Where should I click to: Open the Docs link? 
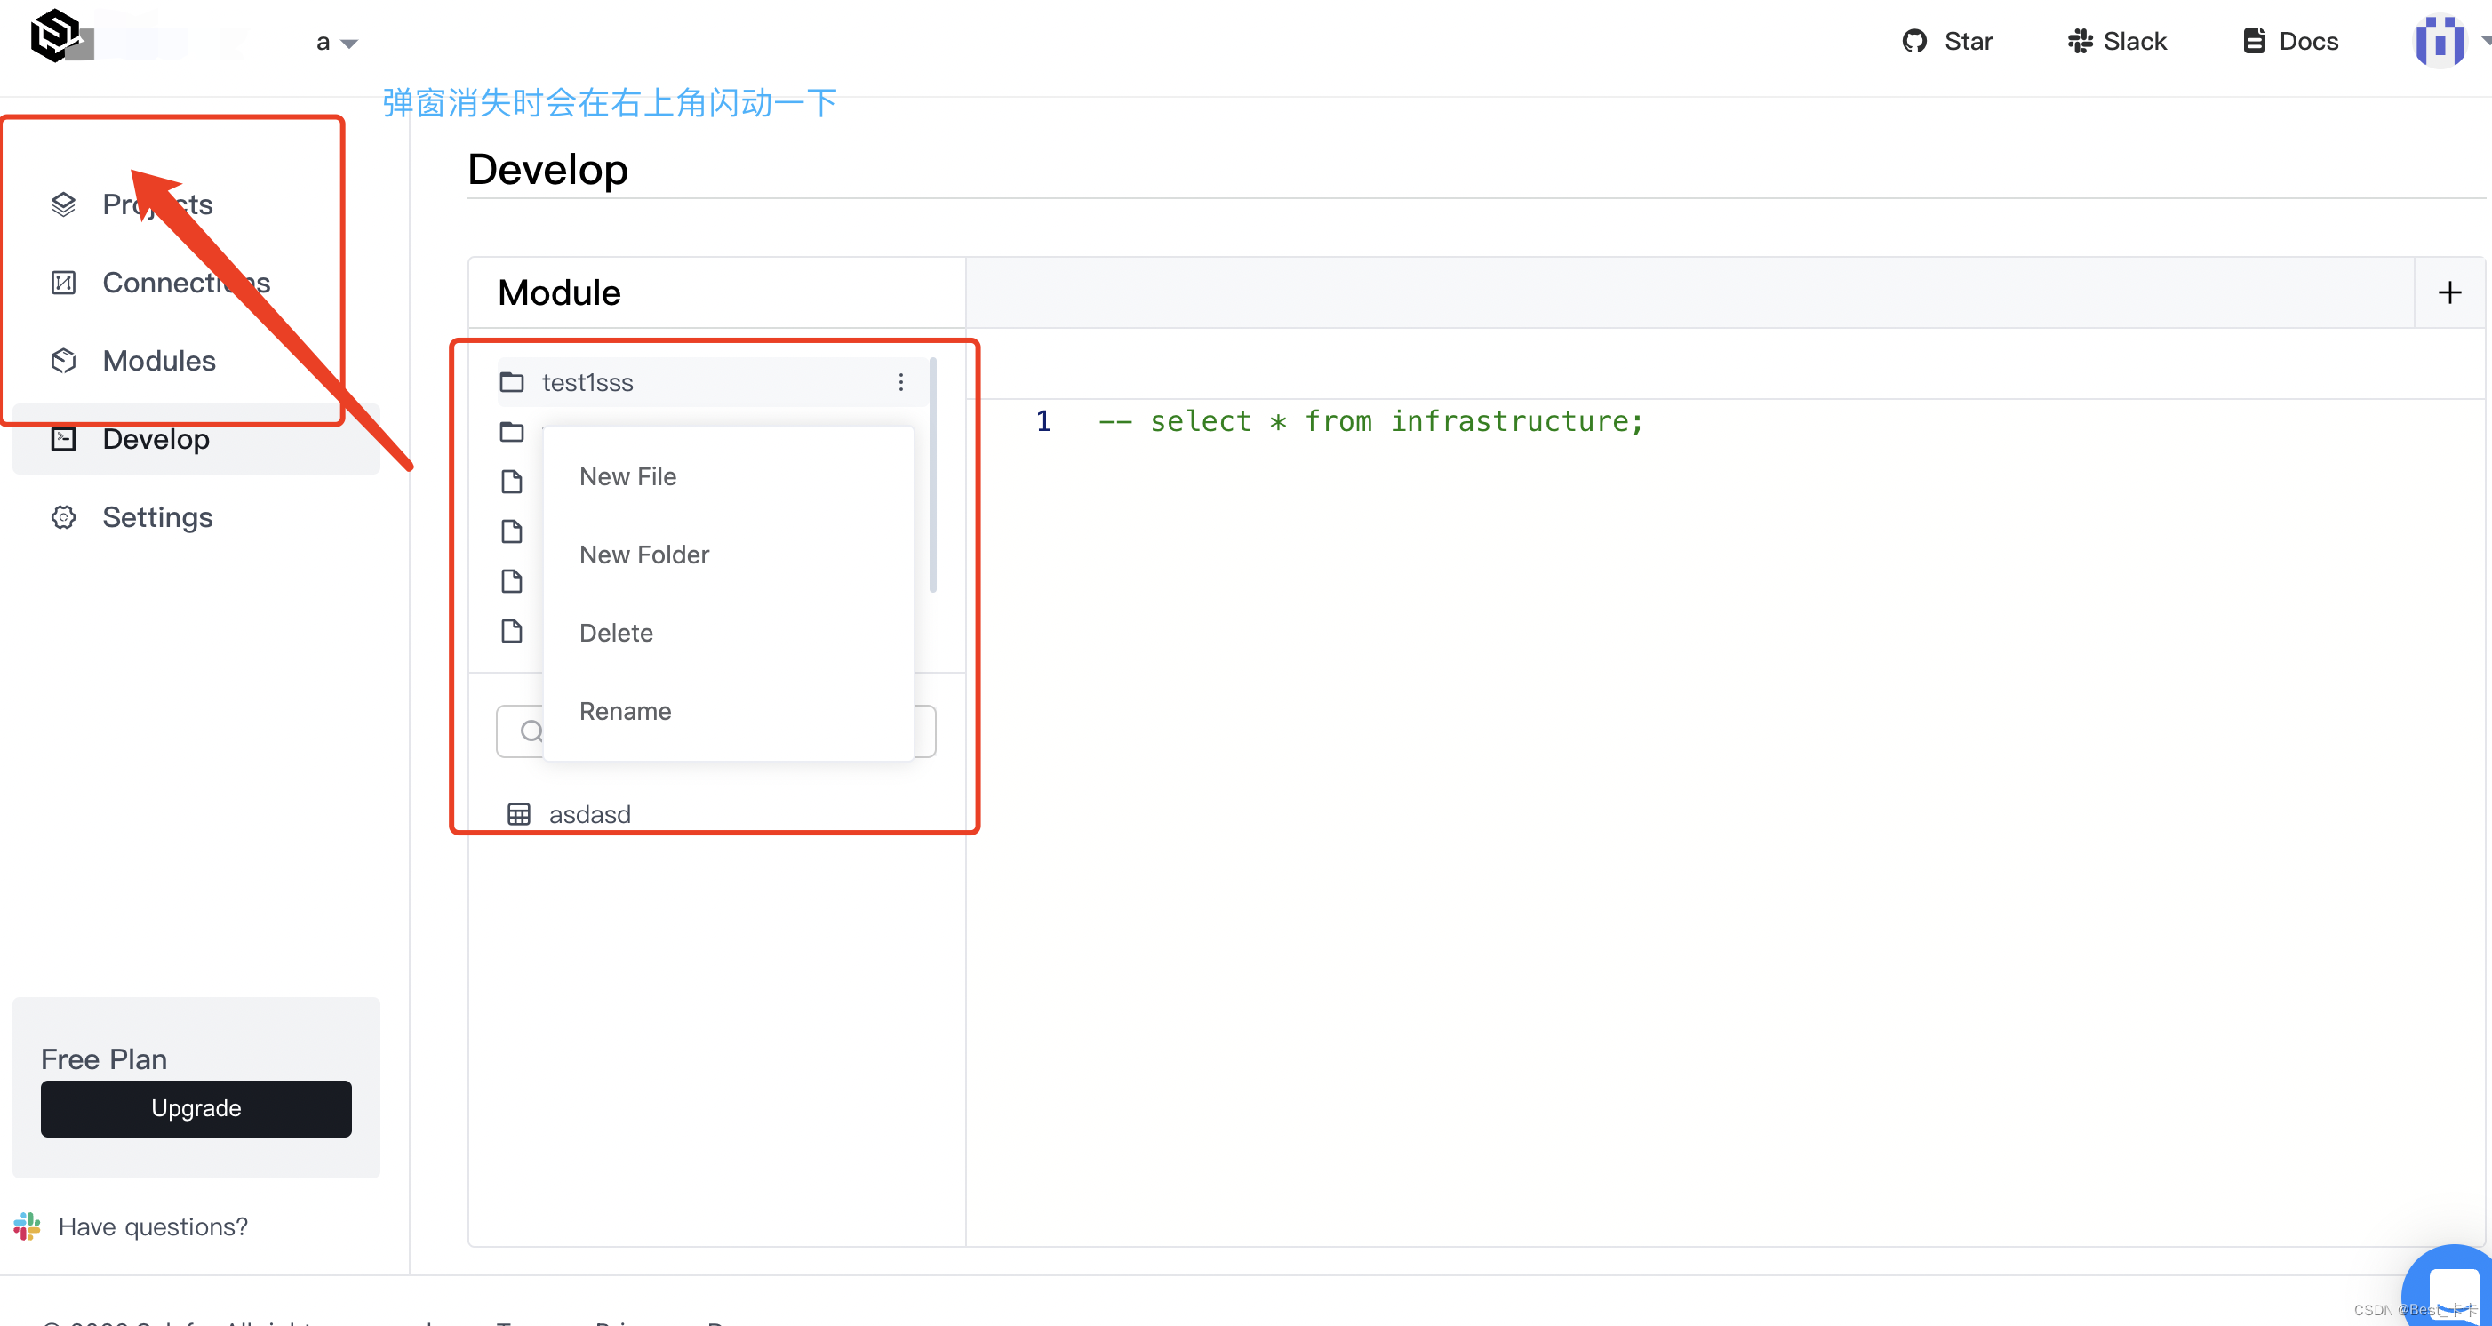click(2290, 42)
